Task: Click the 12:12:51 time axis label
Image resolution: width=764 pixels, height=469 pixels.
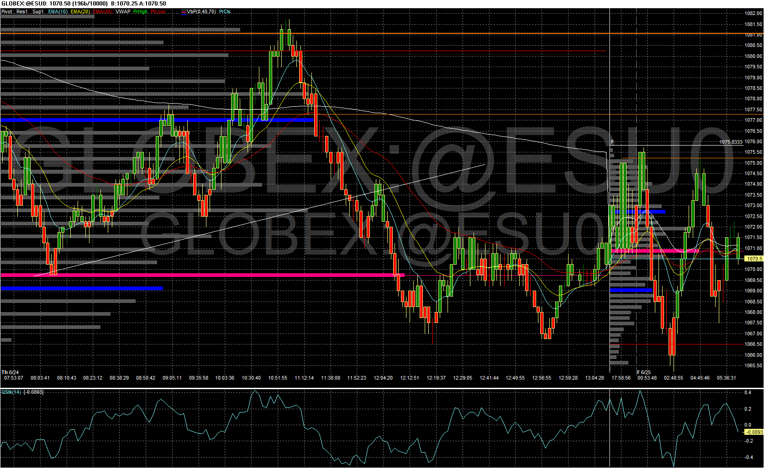Action: click(410, 378)
